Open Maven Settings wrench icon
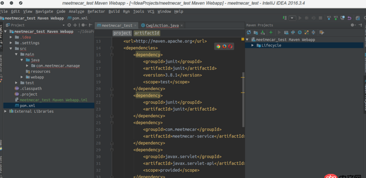Screen dimensions: 366x178 (322, 32)
